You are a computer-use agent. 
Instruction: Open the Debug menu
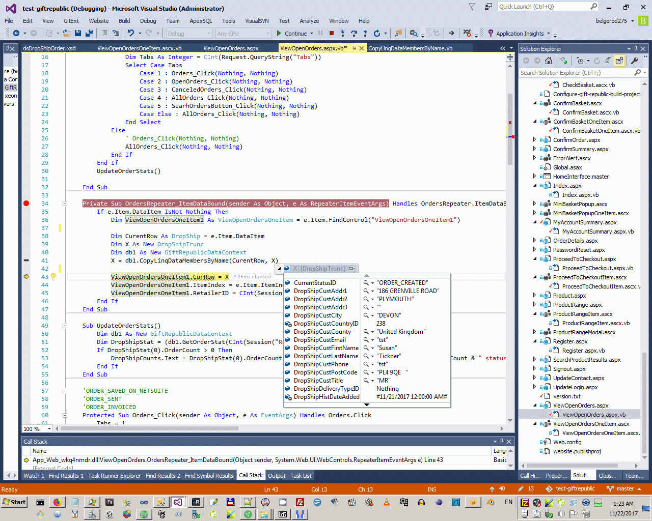point(148,21)
